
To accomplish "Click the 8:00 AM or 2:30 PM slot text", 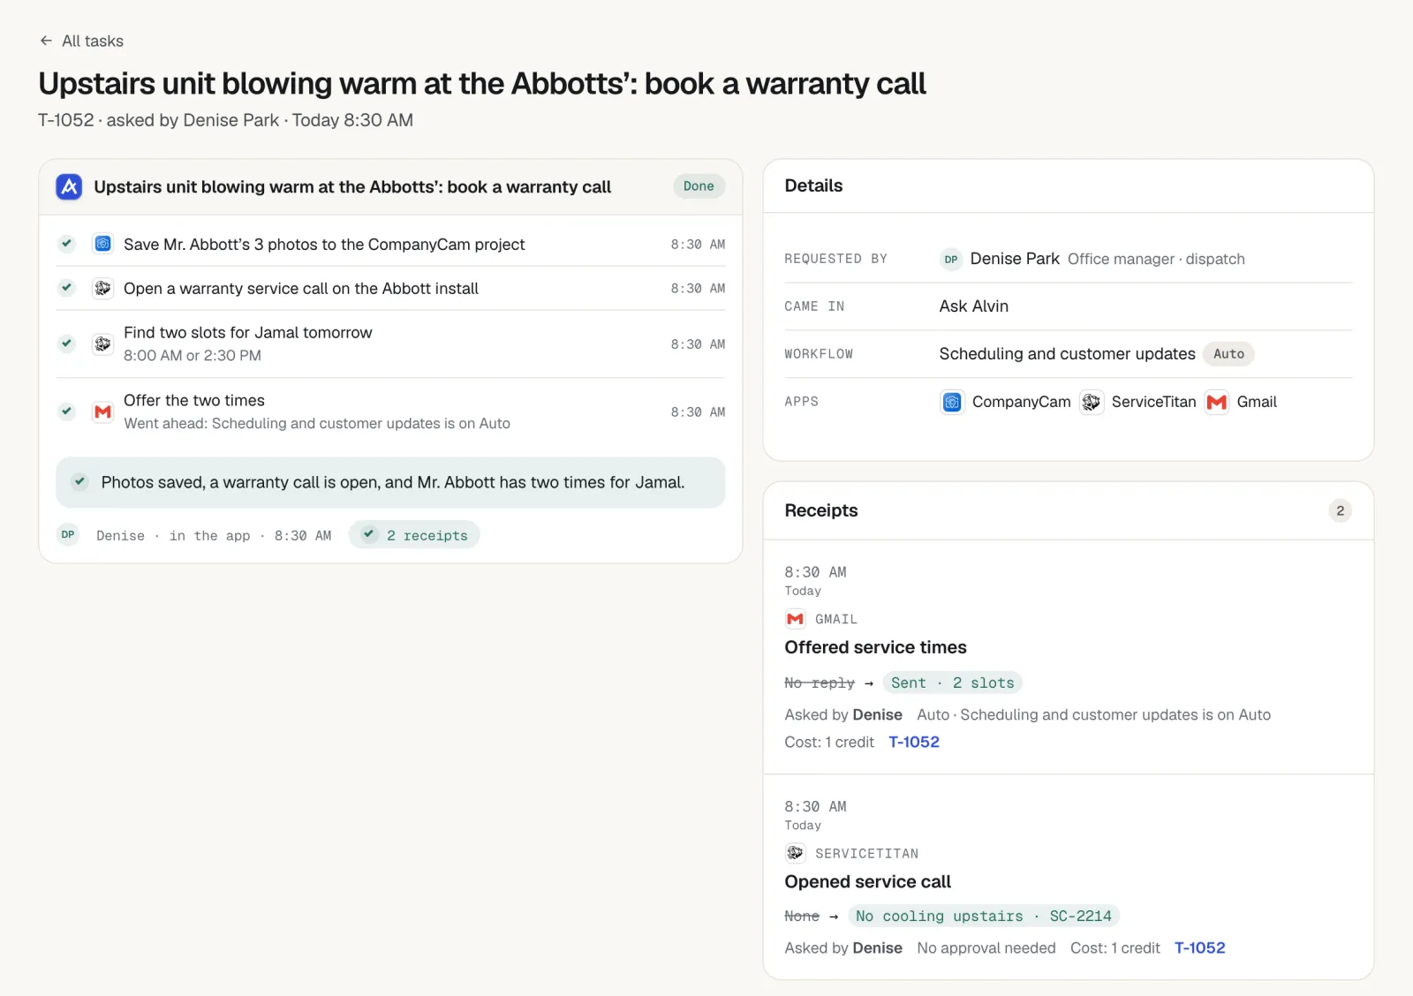I will 193,356.
